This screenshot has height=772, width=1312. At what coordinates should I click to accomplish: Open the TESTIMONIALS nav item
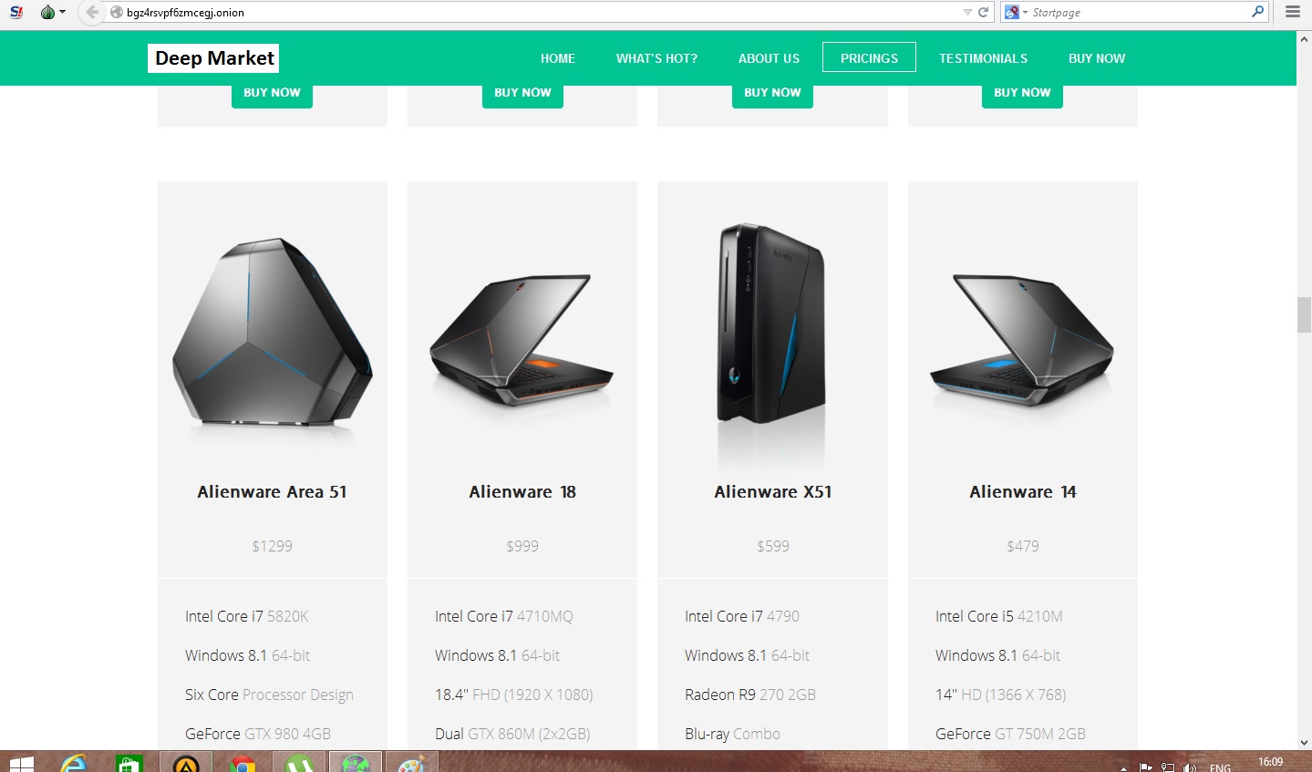(983, 58)
